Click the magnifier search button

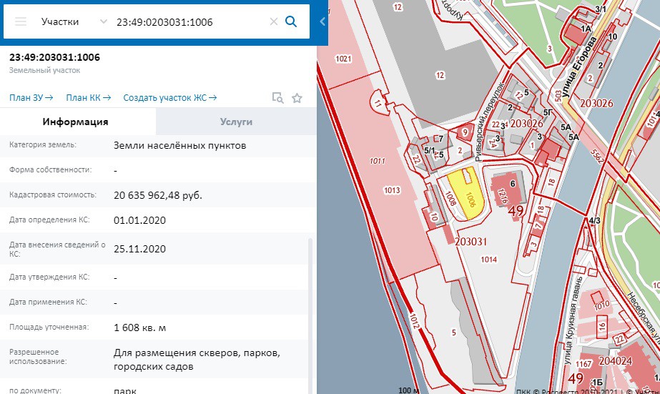point(291,21)
